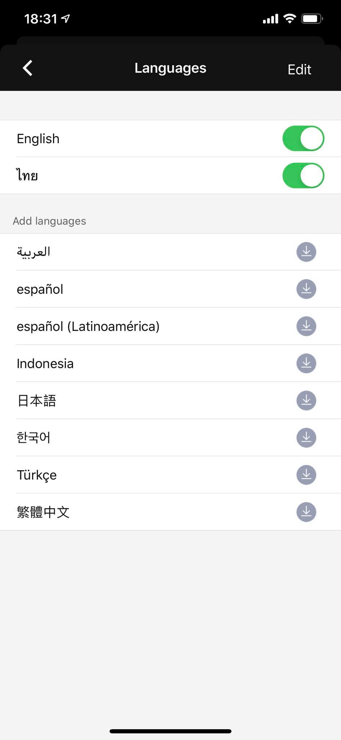Tap the home indicator bar

click(x=170, y=731)
